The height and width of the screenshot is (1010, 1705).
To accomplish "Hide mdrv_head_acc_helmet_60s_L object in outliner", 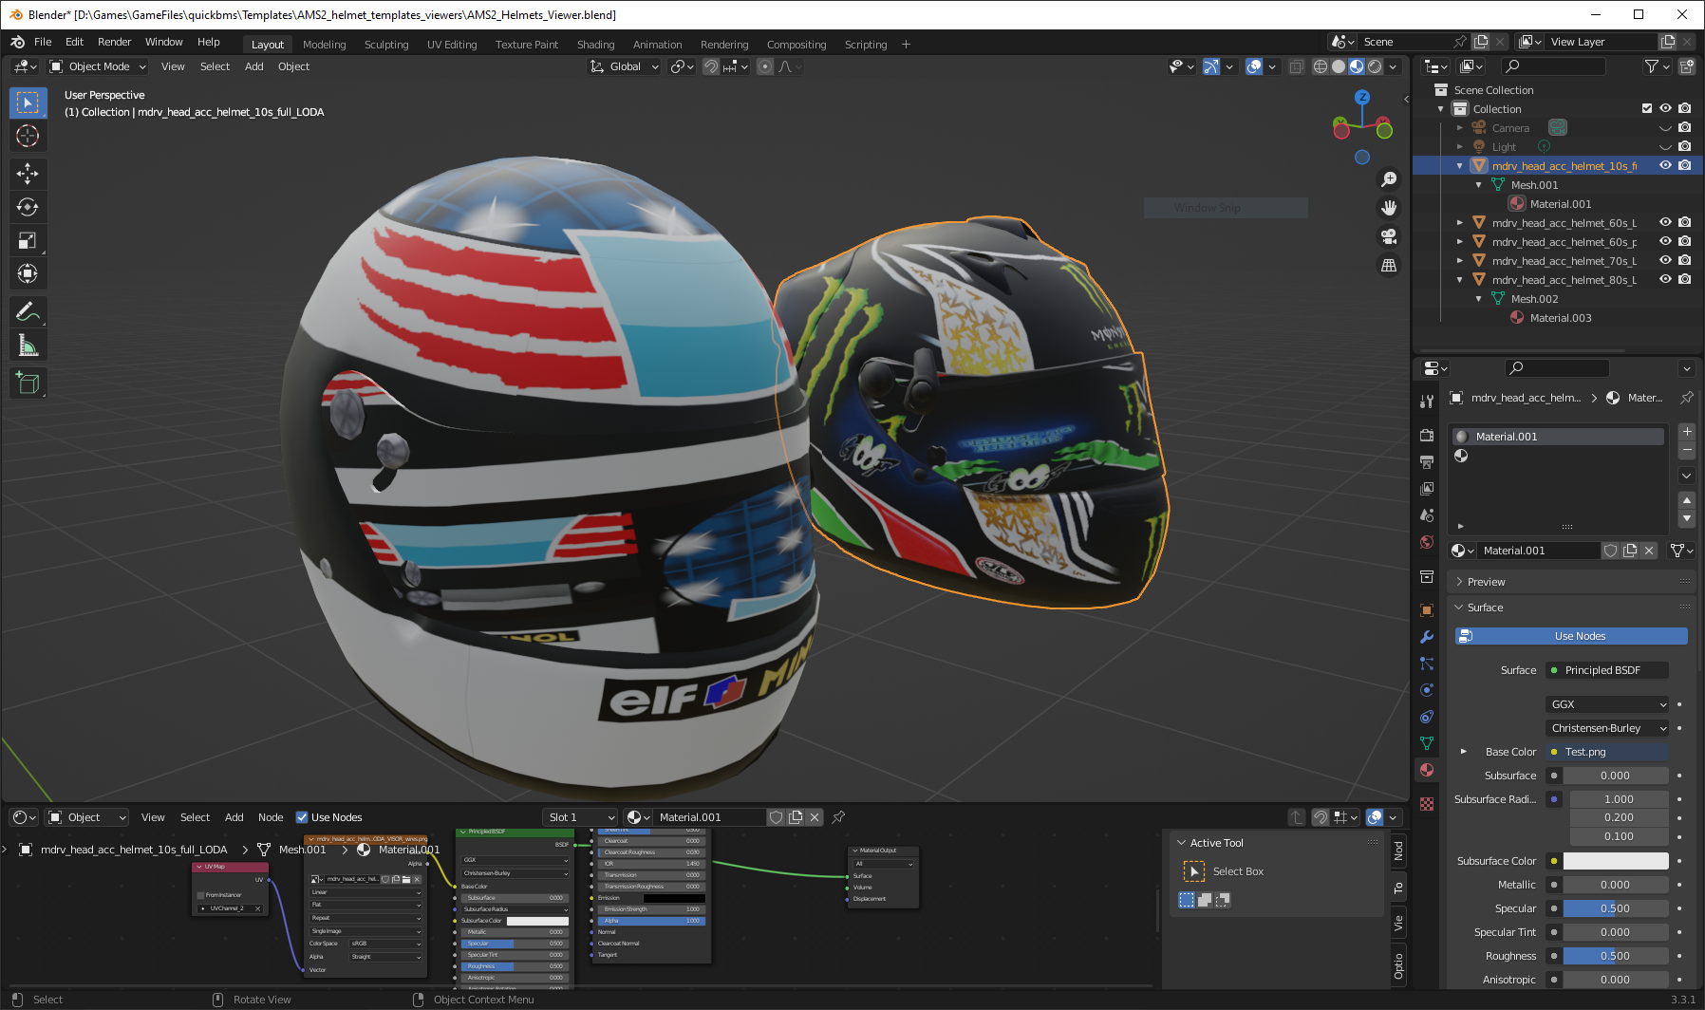I will 1665,223.
